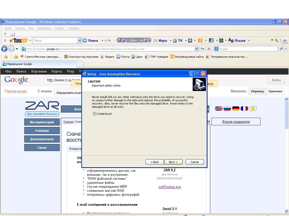Open the Диск bookmark
This screenshot has height=216, width=289.
137,56
